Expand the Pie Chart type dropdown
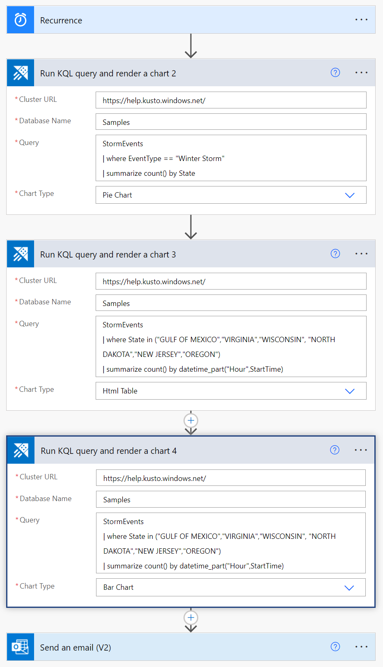Viewport: 383px width, 667px height. point(350,195)
